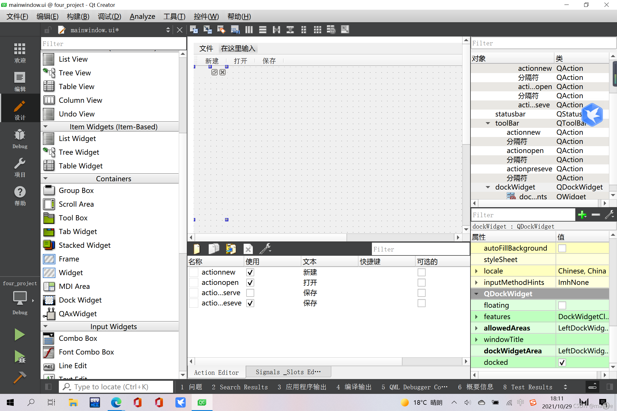Click the remove item icon in properties panel
Screen dimensions: 617x411
pyautogui.click(x=596, y=215)
